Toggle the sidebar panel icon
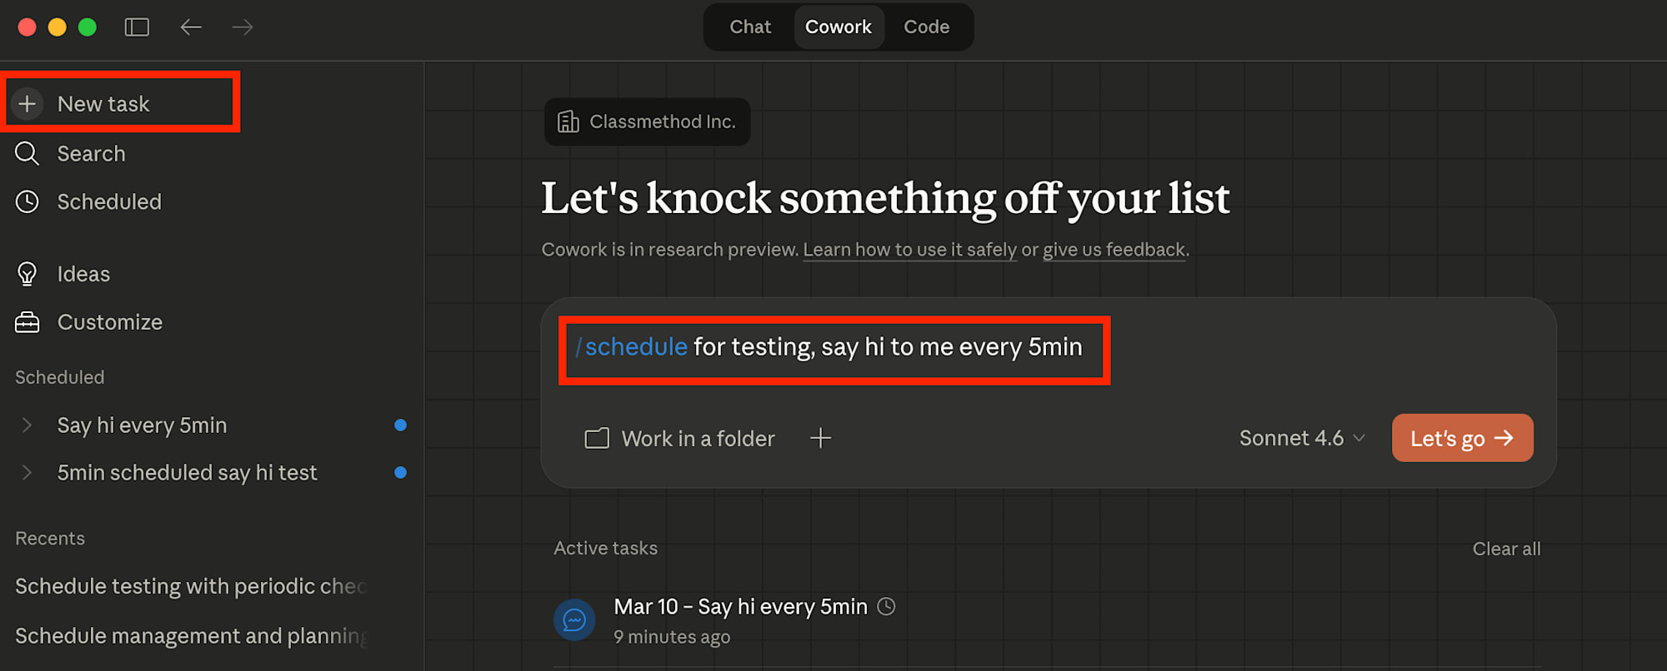This screenshot has width=1667, height=671. coord(137,27)
